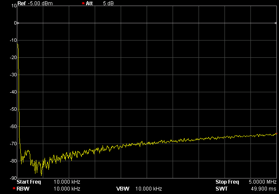Click the red asterisk beside RBW

pos(14,188)
